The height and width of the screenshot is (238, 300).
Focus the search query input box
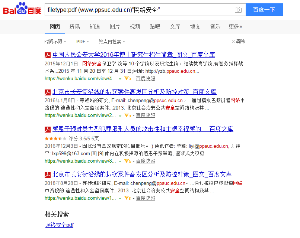click(x=139, y=10)
